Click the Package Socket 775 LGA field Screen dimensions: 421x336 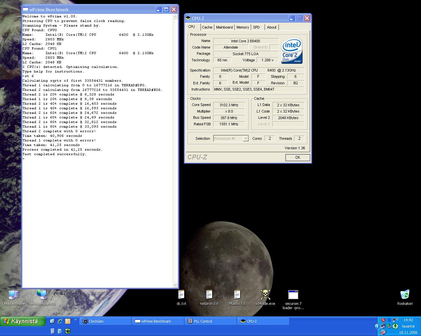[x=245, y=54]
